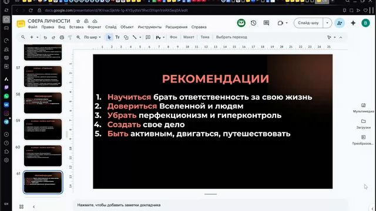Open recording options dropdown arrow
Screen dimensions: 376x211
point(287,23)
